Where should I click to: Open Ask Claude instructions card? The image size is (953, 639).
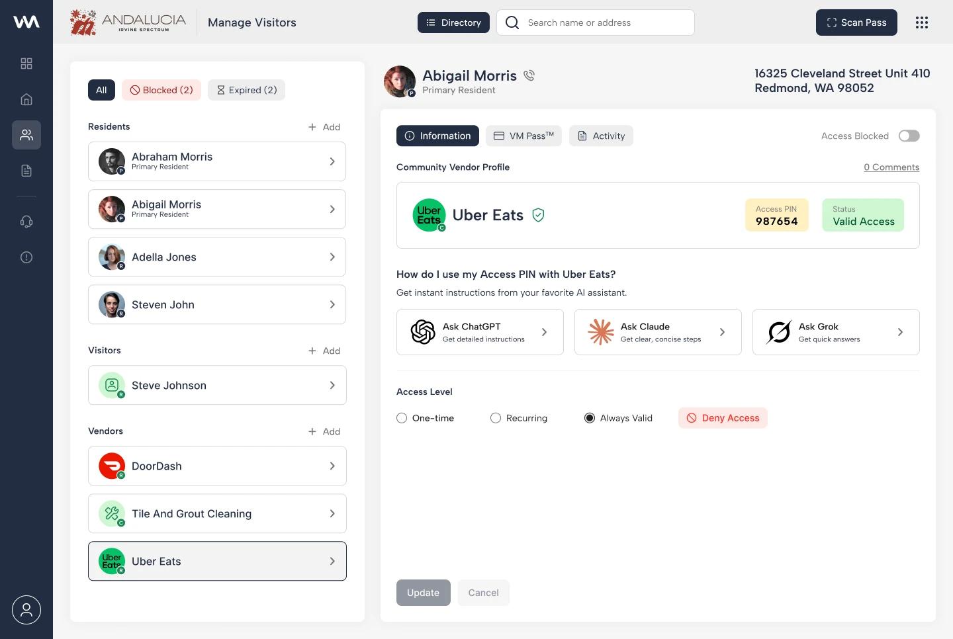point(658,332)
